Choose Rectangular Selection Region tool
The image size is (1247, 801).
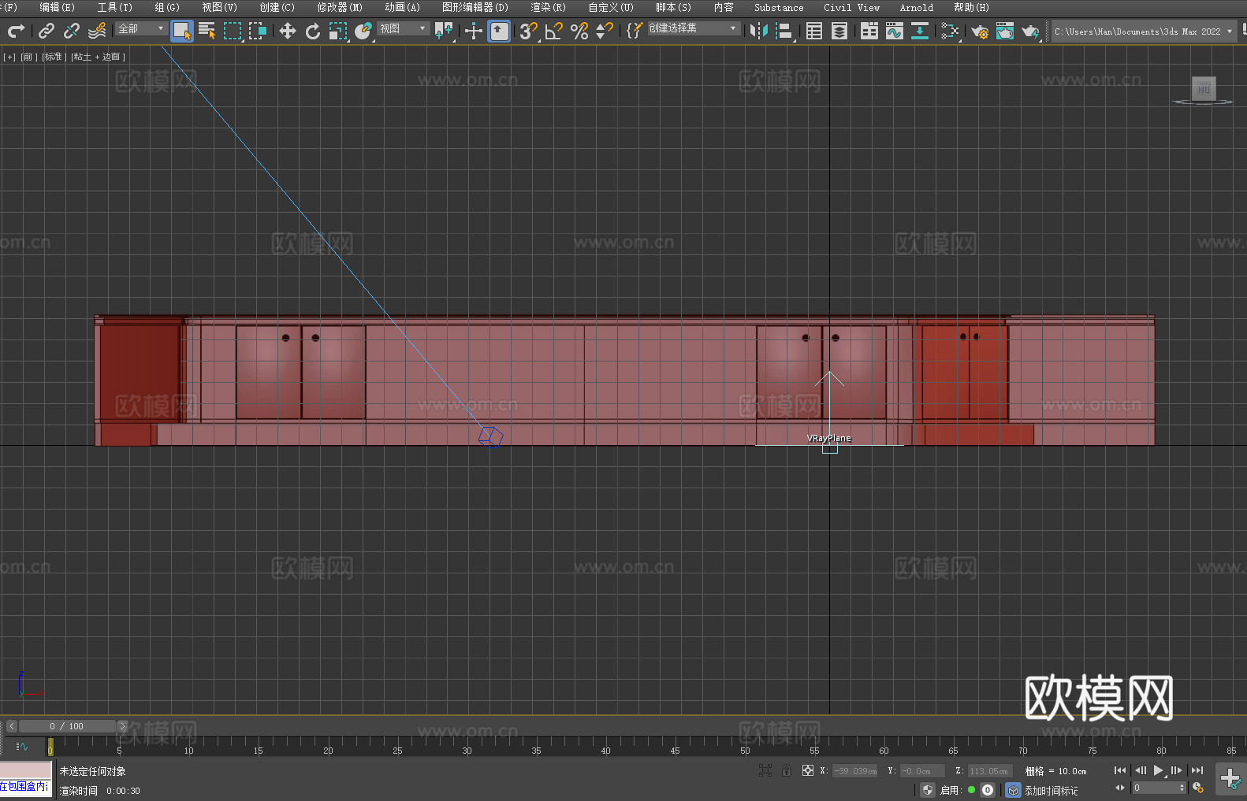pos(233,31)
